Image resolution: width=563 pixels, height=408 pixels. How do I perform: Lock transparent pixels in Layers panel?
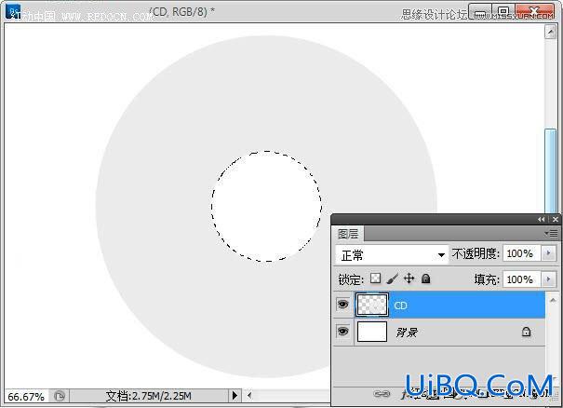point(375,279)
